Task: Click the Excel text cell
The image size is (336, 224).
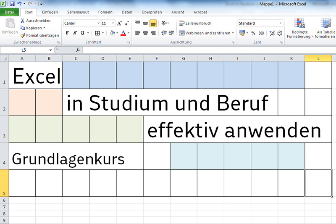Action: [36, 75]
